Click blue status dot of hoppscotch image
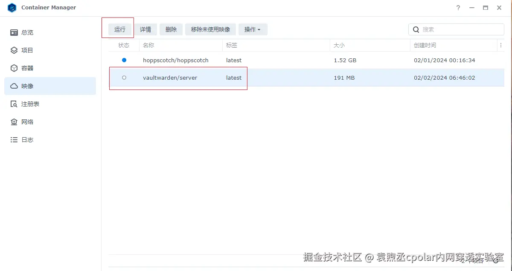Image resolution: width=512 pixels, height=271 pixels. [124, 60]
